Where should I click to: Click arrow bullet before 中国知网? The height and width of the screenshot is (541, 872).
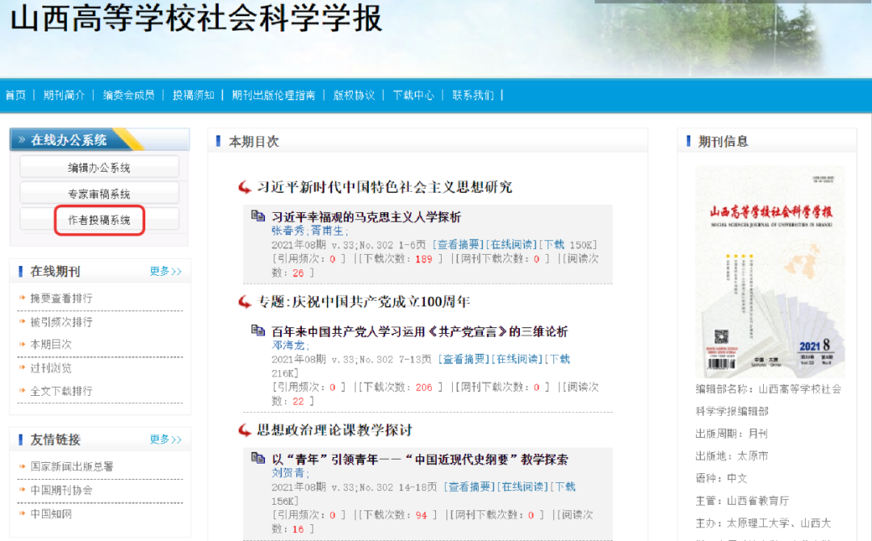23,514
